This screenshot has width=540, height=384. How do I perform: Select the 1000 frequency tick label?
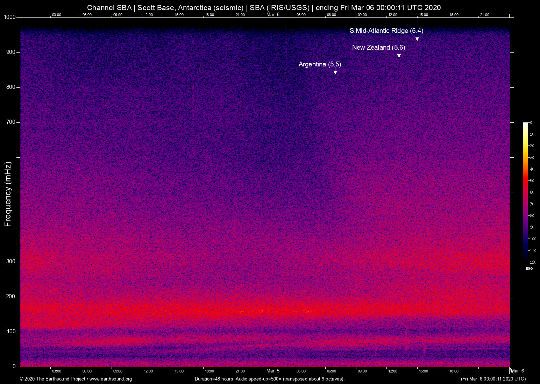(x=10, y=17)
